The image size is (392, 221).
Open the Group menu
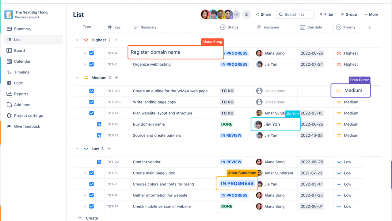pos(348,14)
